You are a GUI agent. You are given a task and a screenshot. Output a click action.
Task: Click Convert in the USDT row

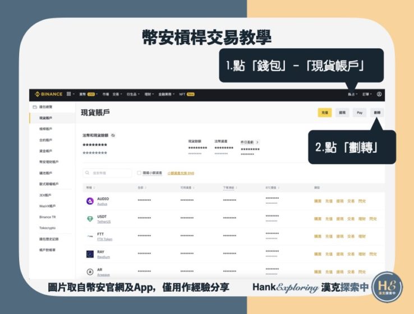pyautogui.click(x=373, y=219)
